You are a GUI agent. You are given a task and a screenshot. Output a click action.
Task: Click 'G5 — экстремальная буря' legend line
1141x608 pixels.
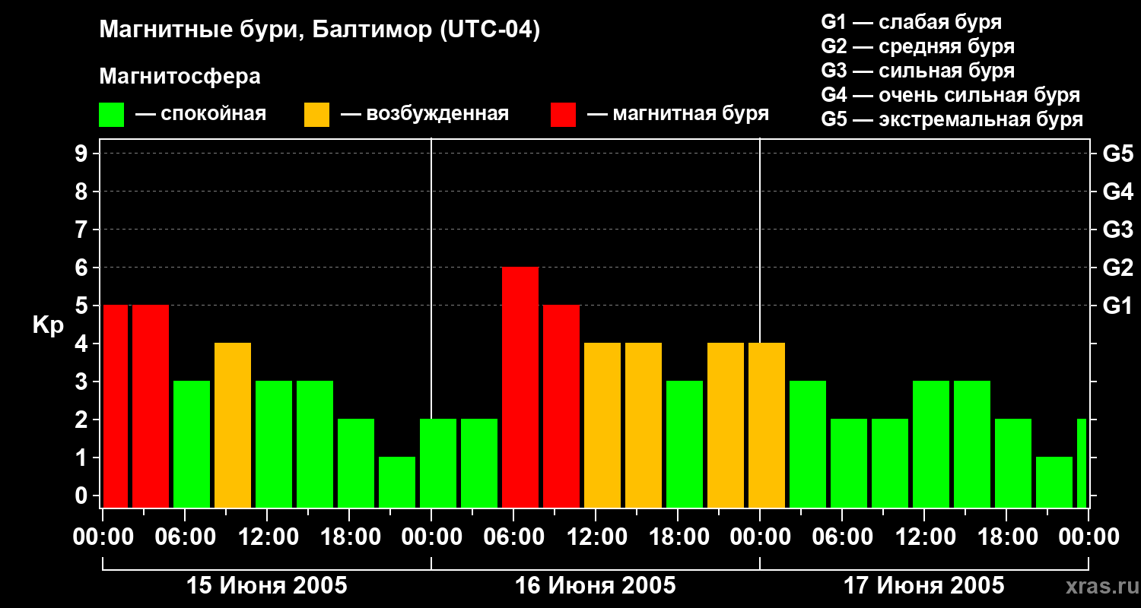point(952,119)
